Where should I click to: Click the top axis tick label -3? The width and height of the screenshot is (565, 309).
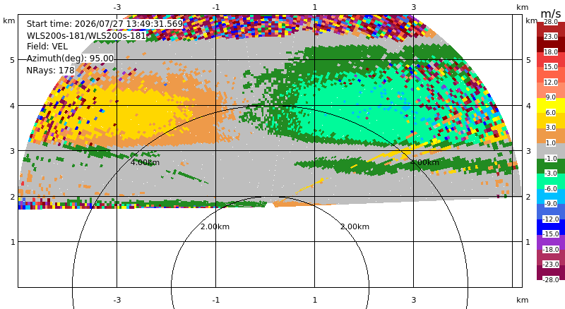tap(117, 7)
